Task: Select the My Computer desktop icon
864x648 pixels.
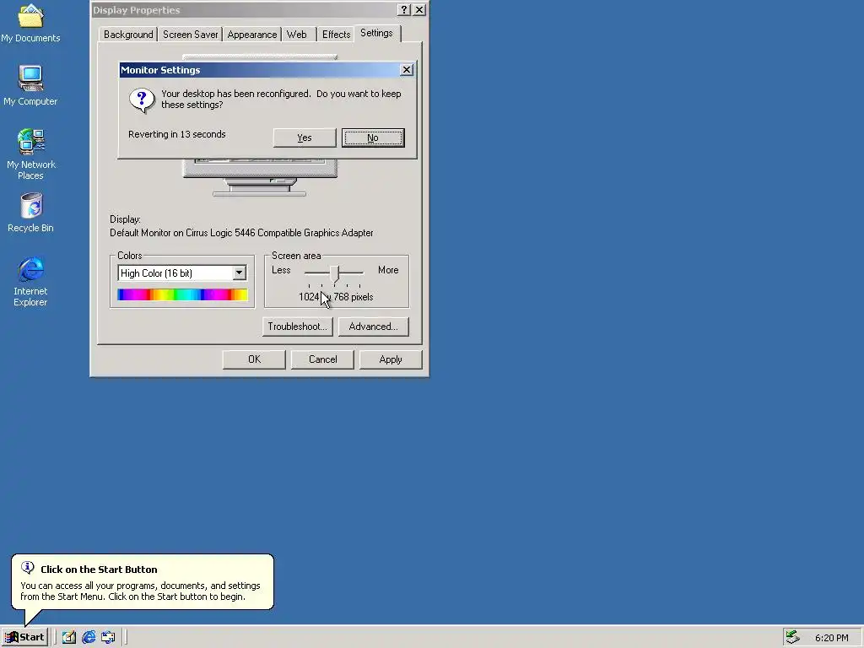Action: click(30, 85)
